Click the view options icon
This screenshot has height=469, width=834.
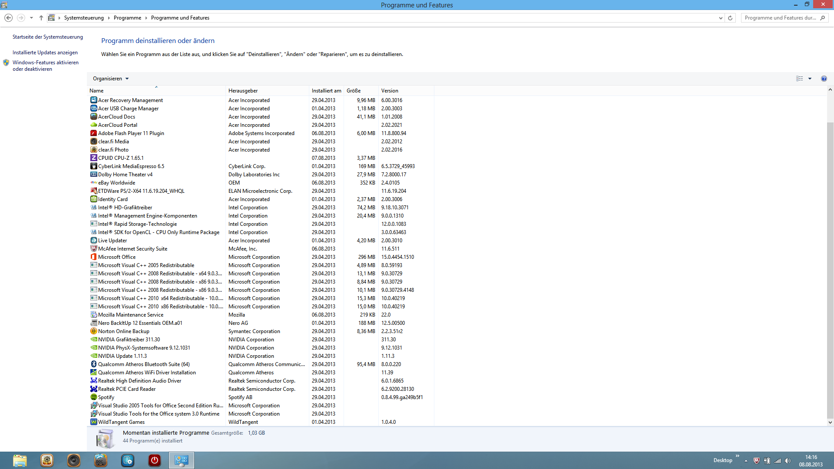coord(799,79)
